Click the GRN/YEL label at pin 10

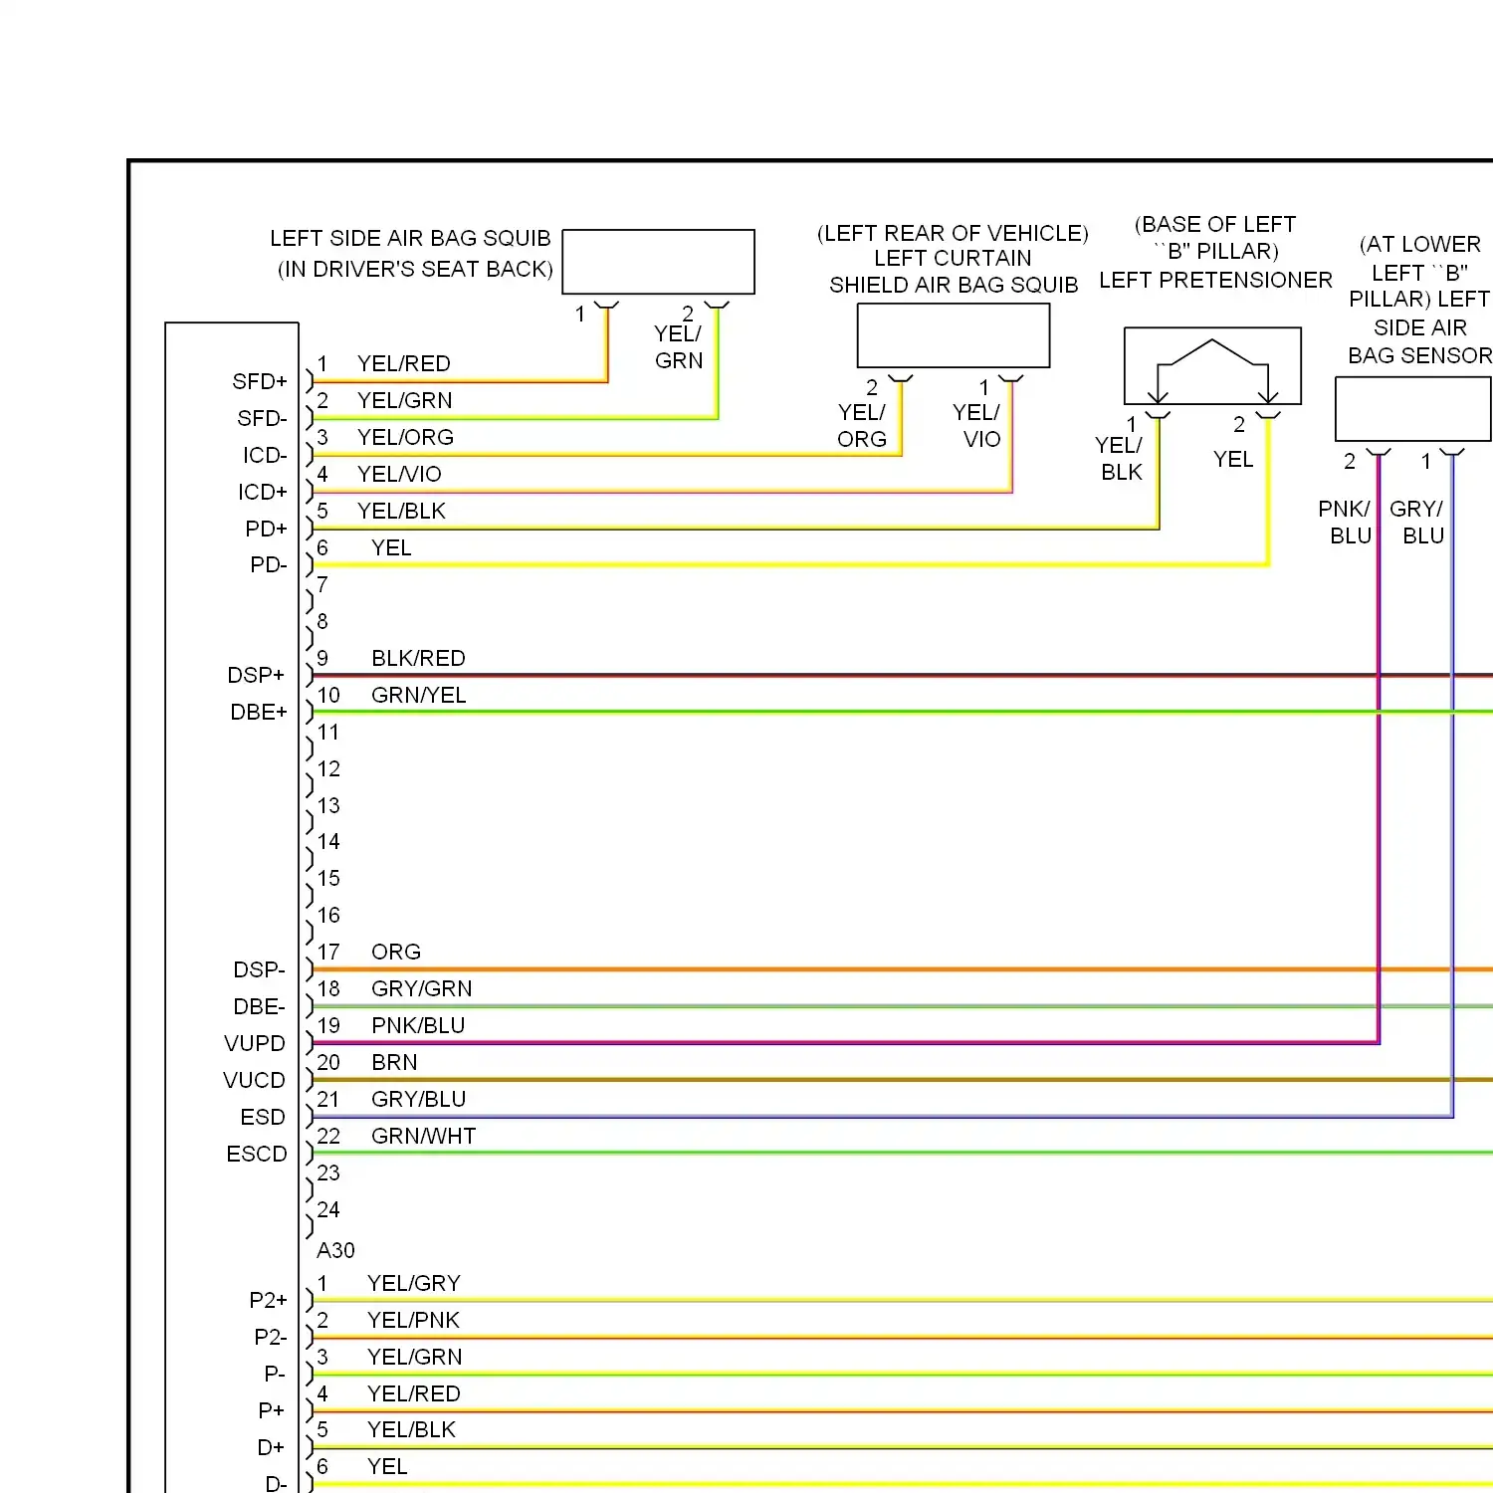pos(418,695)
